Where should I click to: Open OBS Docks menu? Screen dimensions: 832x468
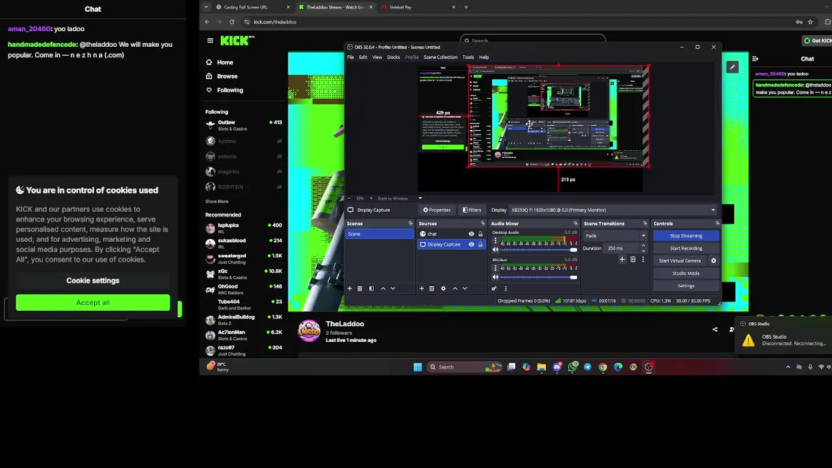[x=393, y=57]
